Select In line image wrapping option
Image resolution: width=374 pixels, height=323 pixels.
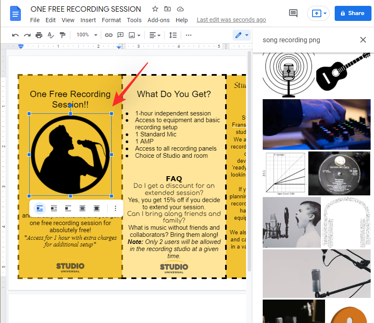point(40,208)
